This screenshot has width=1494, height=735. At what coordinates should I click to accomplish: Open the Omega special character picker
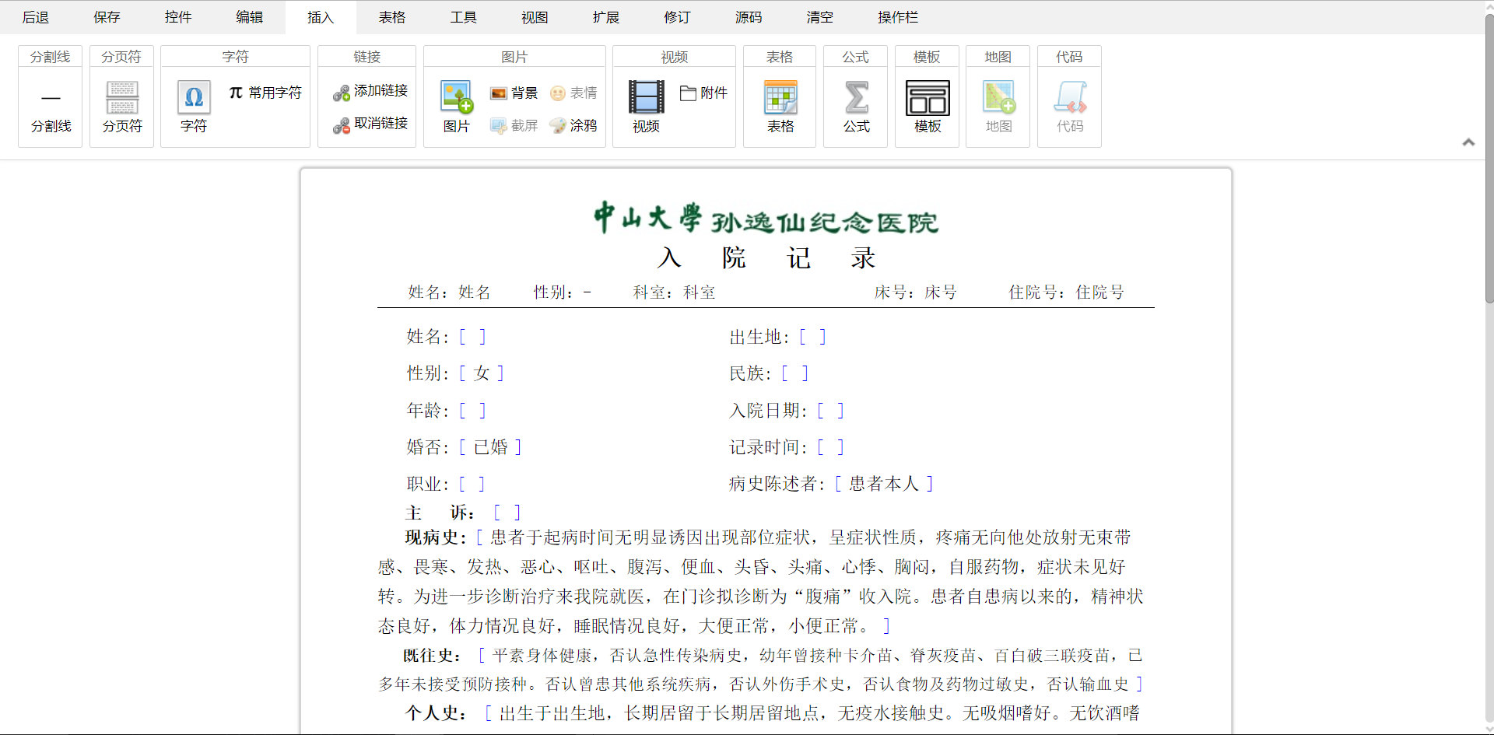(194, 98)
